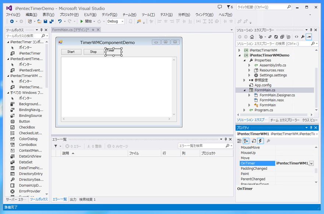
Task: Sort Error List by 説明 column header
Action: coord(94,153)
